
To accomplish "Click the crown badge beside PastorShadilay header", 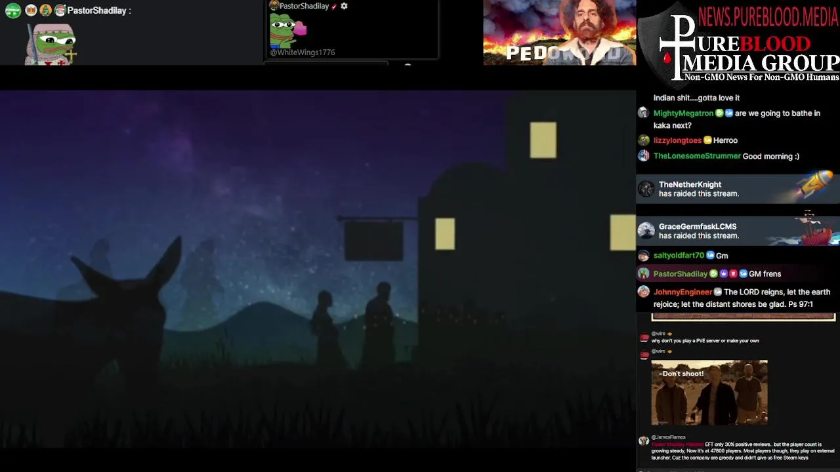I will point(31,10).
